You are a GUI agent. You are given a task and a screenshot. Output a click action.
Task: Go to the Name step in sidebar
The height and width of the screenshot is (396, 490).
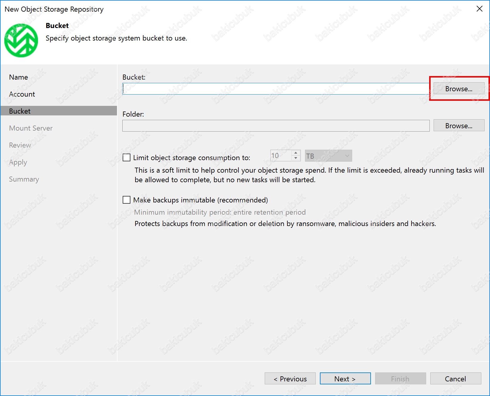pyautogui.click(x=19, y=77)
